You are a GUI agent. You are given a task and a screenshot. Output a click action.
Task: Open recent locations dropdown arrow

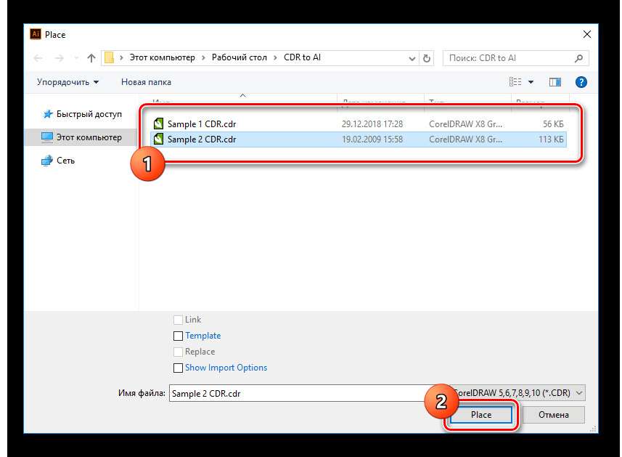(x=76, y=58)
